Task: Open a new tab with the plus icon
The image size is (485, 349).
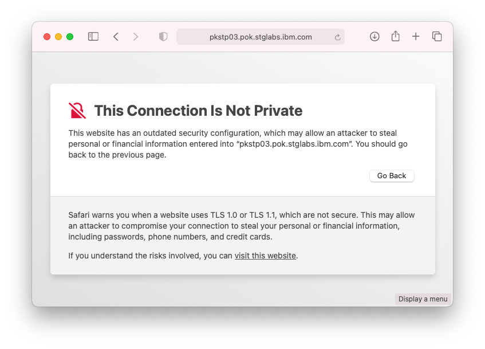Action: [x=416, y=37]
